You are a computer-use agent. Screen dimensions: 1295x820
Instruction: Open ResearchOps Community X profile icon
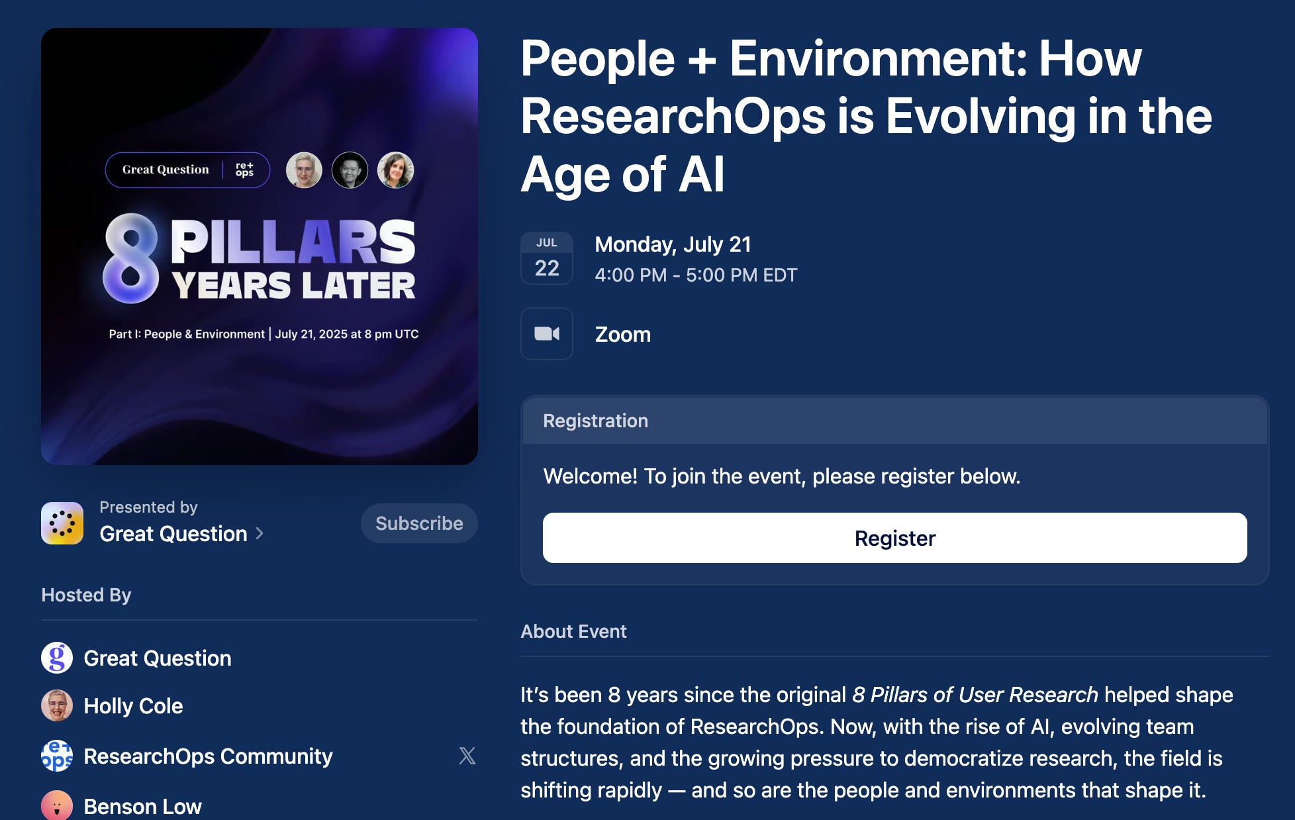click(x=467, y=756)
